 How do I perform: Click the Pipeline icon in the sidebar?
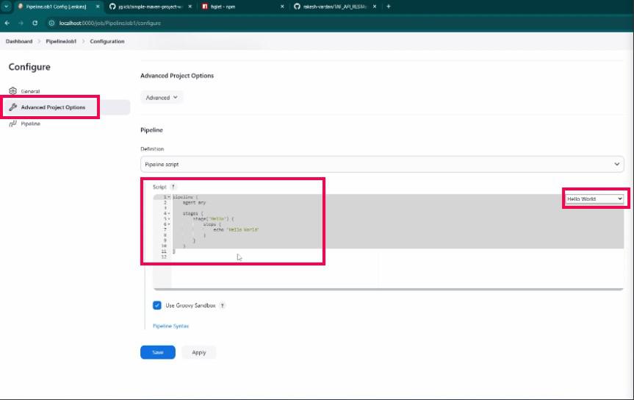(x=13, y=124)
